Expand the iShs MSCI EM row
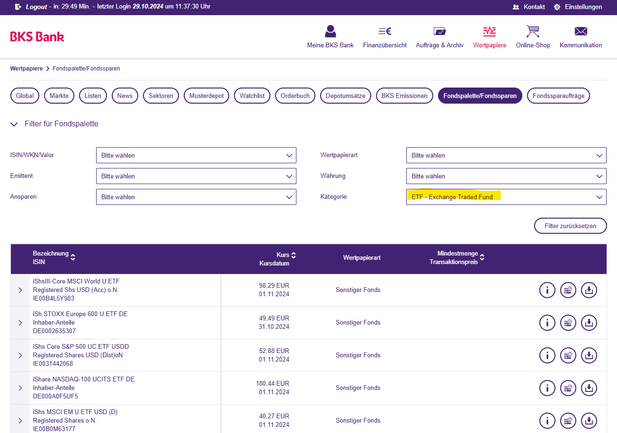 click(20, 421)
